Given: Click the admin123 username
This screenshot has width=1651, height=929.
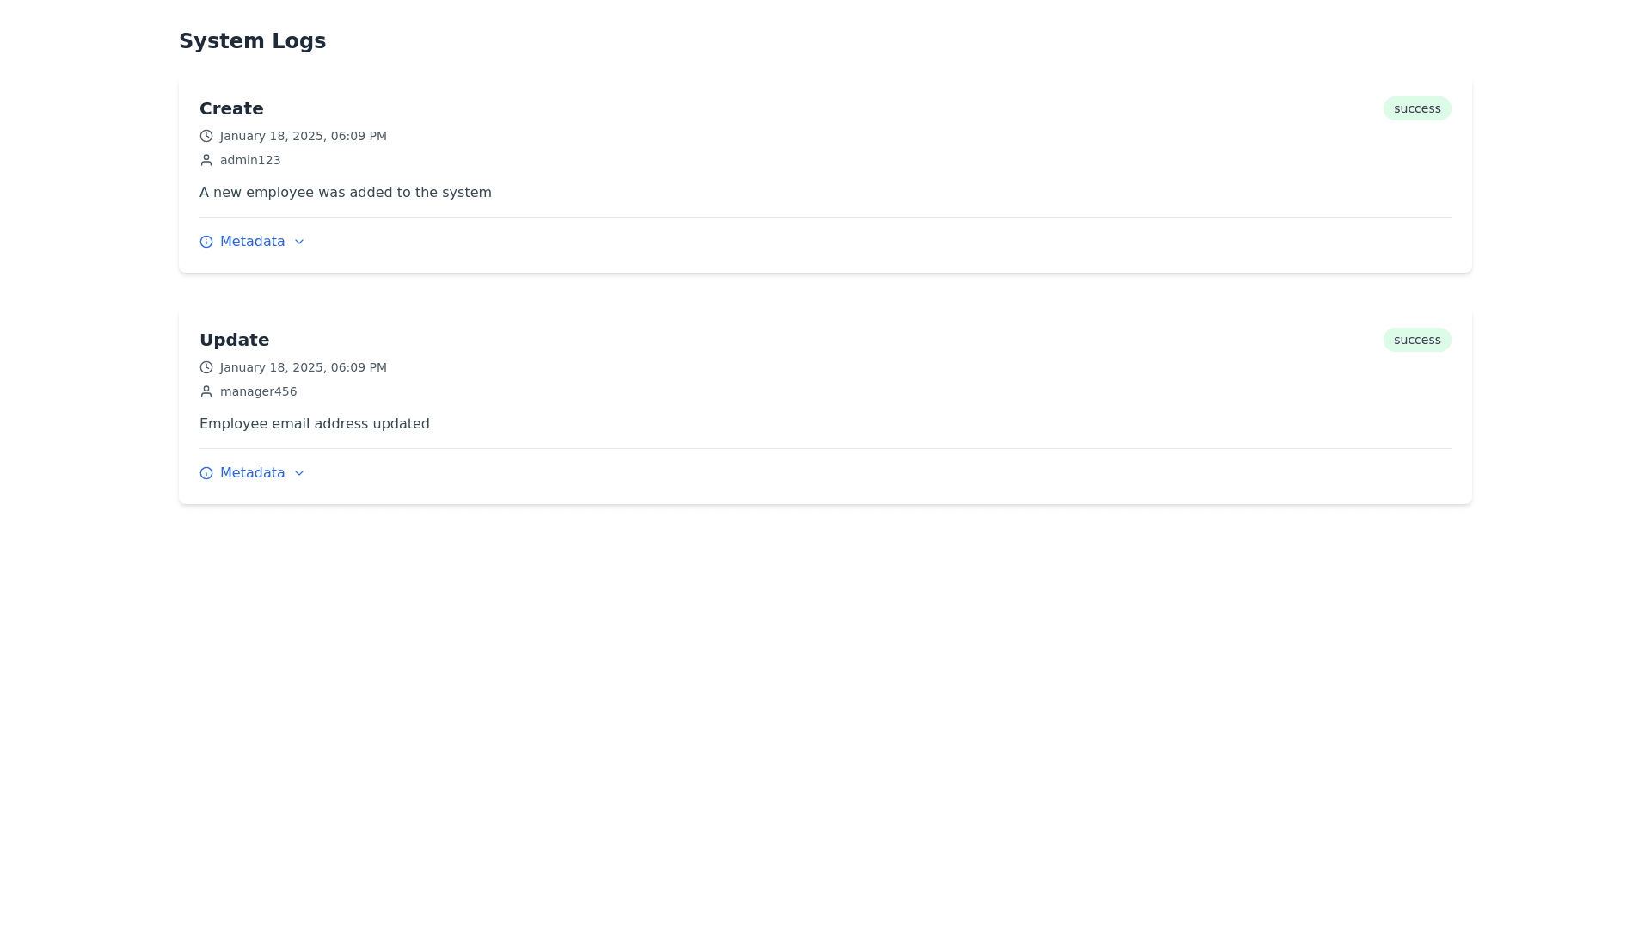Looking at the screenshot, I should (250, 160).
